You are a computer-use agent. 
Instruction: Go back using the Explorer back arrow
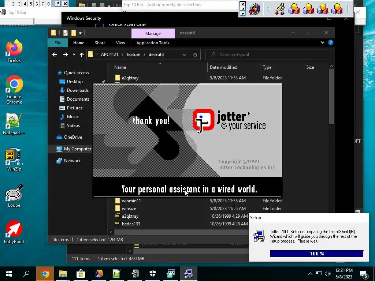(x=55, y=55)
